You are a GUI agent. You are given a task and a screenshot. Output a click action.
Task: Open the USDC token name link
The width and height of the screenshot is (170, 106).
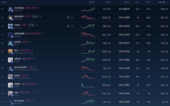(x=17, y=75)
